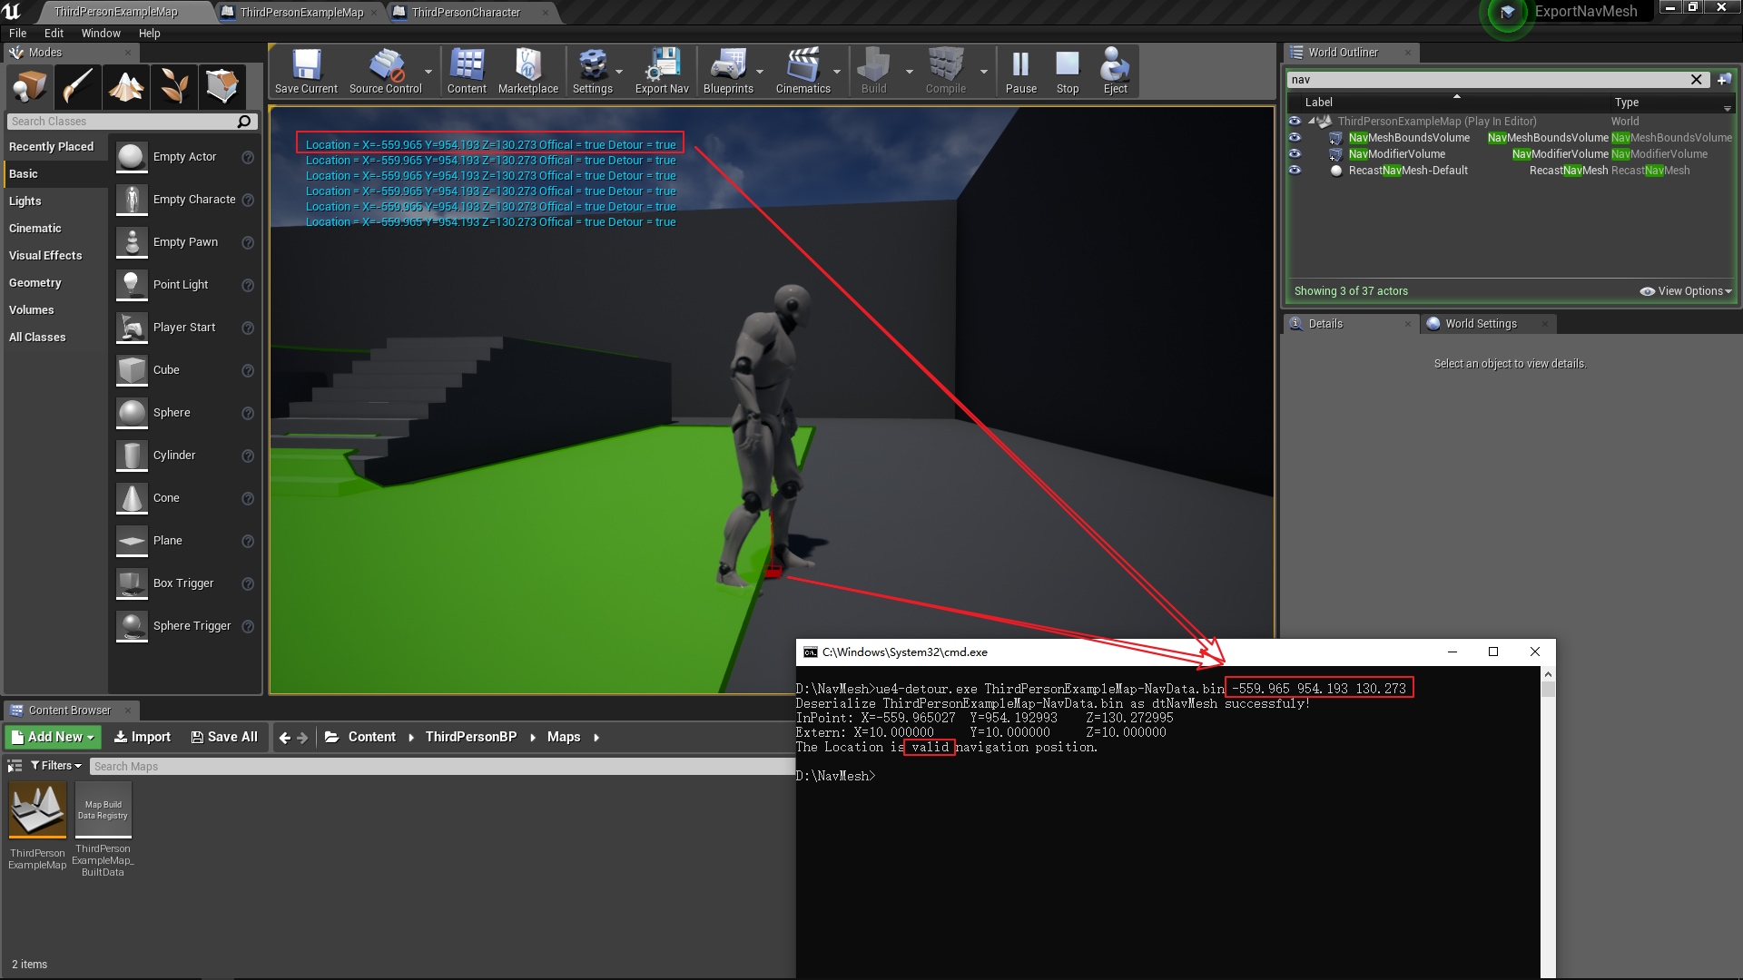
Task: Click the Add New button
Action: 53,737
